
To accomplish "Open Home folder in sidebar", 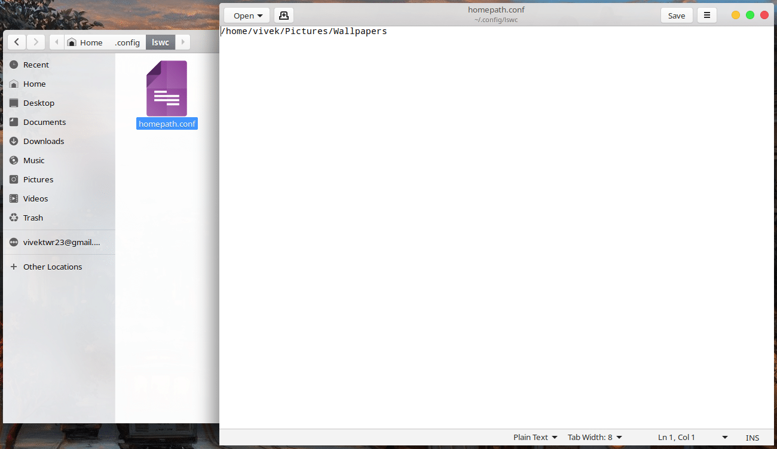I will (x=59, y=84).
